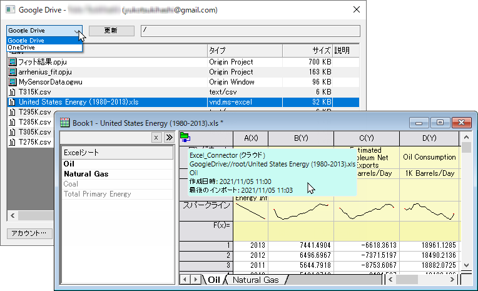
Task: Open the Google Drive service dropdown
Action: click(x=44, y=31)
